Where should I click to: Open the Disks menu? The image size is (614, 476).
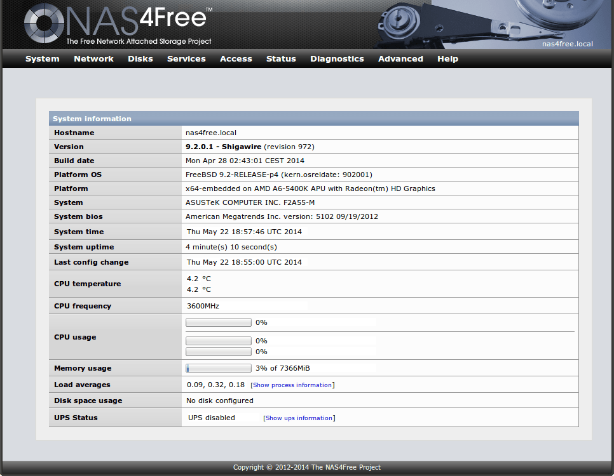point(140,58)
